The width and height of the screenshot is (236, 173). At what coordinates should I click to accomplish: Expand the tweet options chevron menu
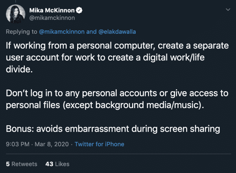pyautogui.click(x=227, y=9)
